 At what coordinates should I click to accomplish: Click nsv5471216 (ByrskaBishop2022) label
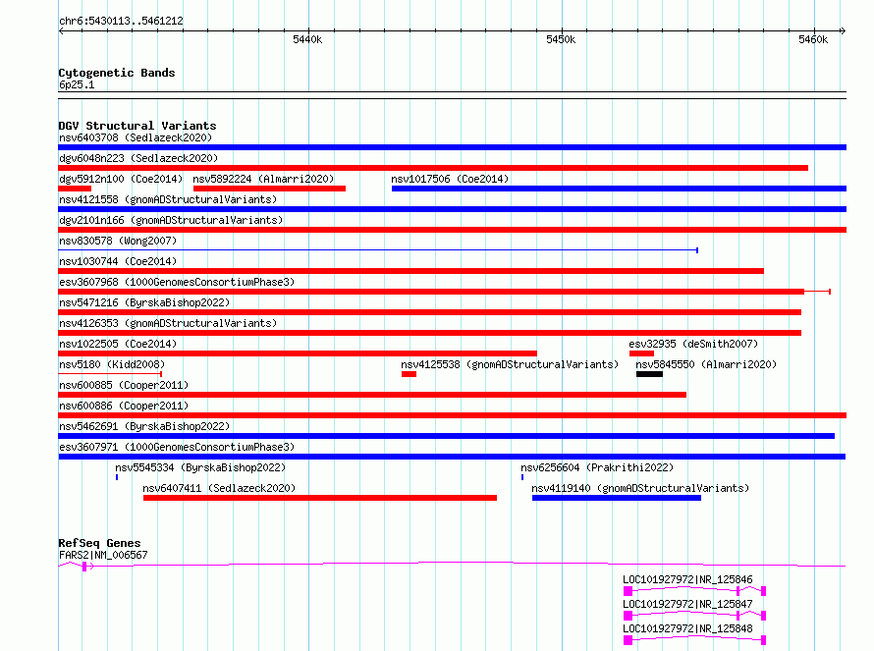[x=144, y=302]
